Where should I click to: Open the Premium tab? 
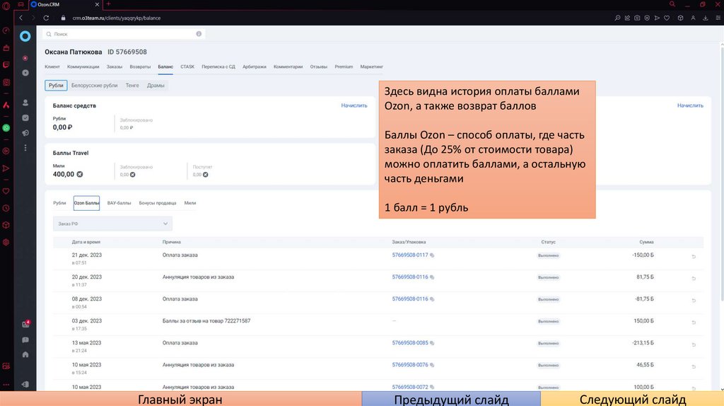click(x=344, y=66)
